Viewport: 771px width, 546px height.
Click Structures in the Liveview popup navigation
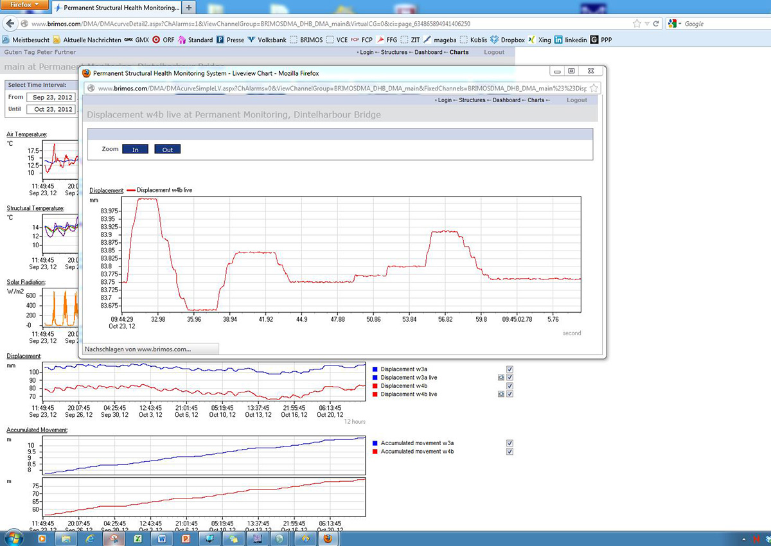pyautogui.click(x=472, y=100)
